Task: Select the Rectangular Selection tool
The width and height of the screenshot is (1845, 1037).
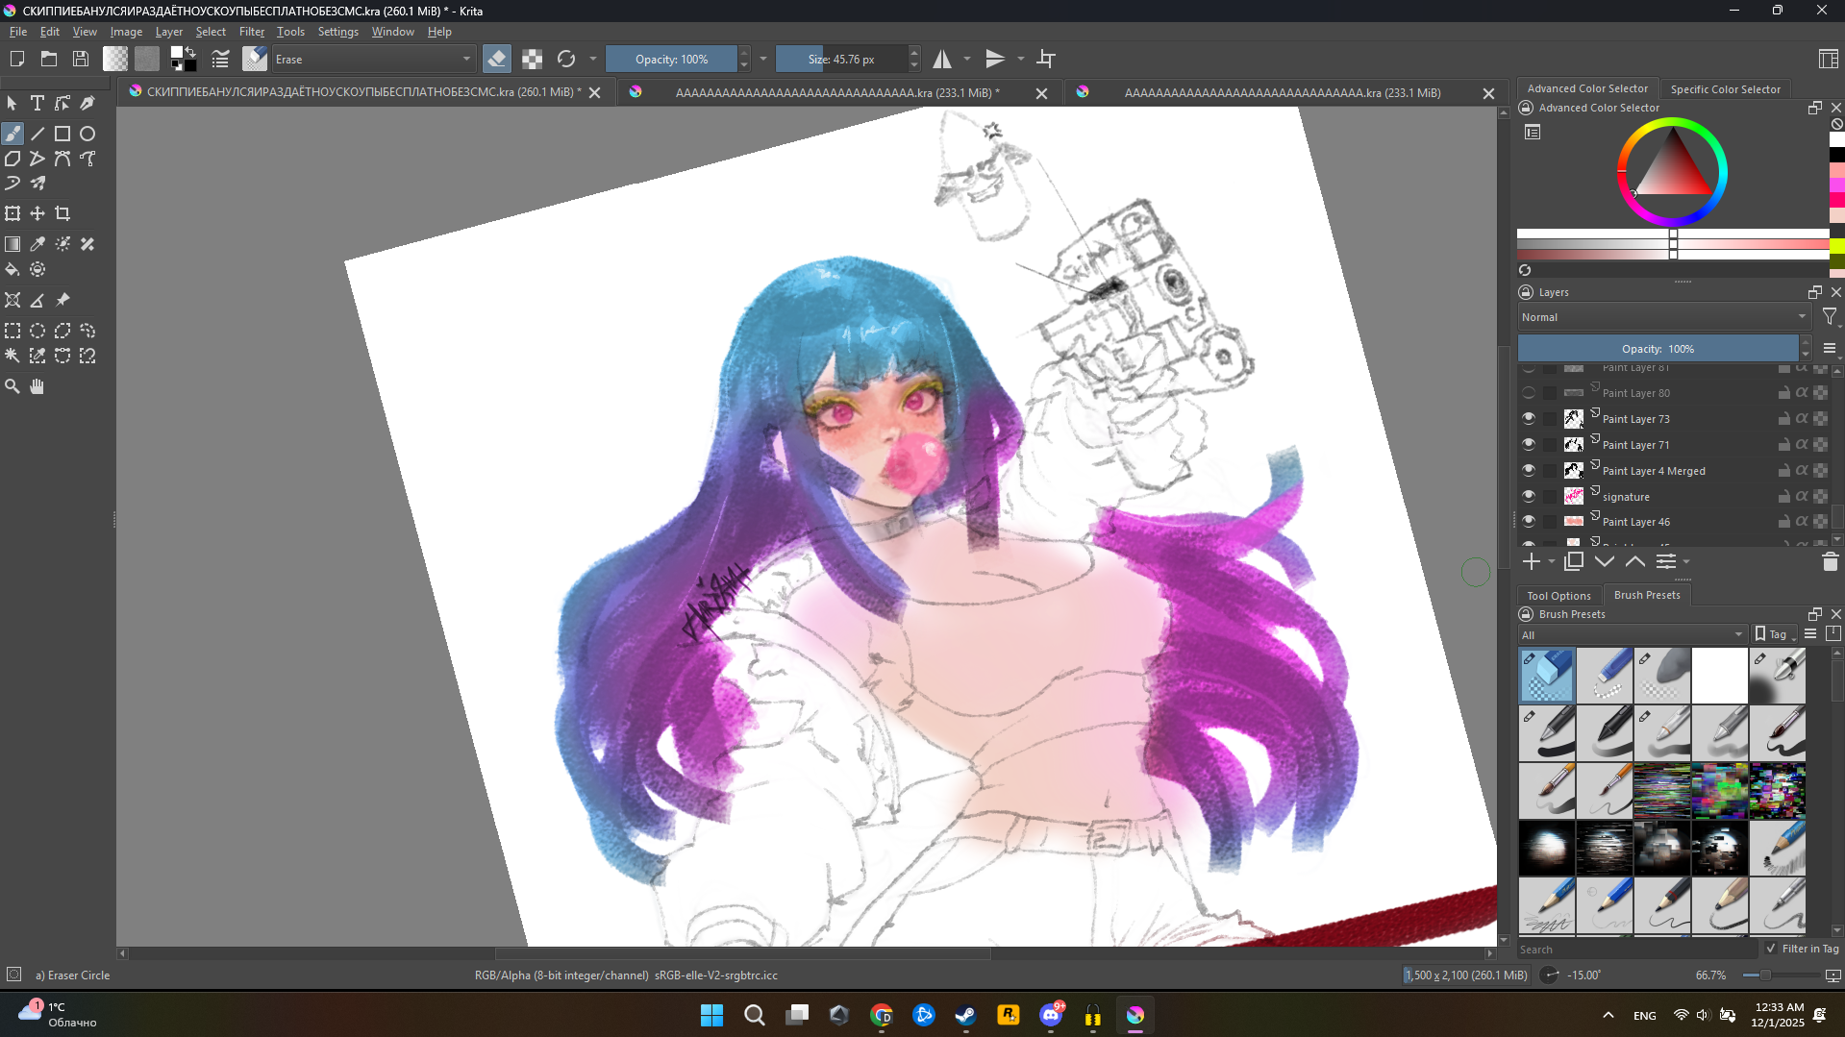Action: 12,331
